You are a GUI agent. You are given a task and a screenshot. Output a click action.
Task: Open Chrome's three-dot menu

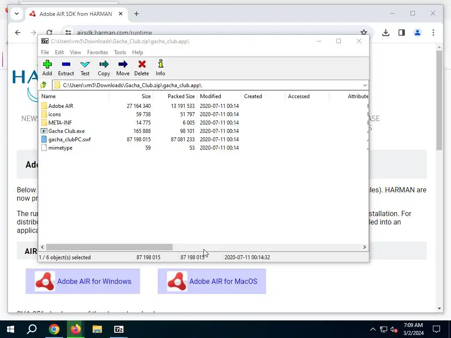point(433,33)
